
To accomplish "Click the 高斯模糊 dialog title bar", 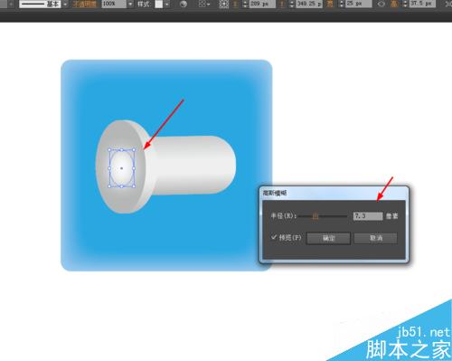I will pyautogui.click(x=334, y=193).
